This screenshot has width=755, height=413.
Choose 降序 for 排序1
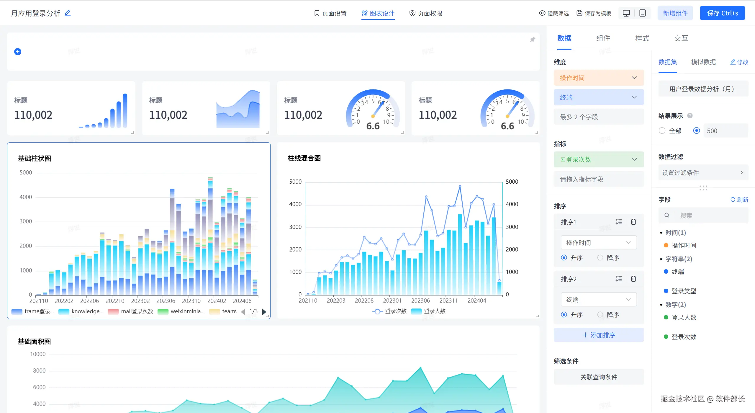[600, 258]
